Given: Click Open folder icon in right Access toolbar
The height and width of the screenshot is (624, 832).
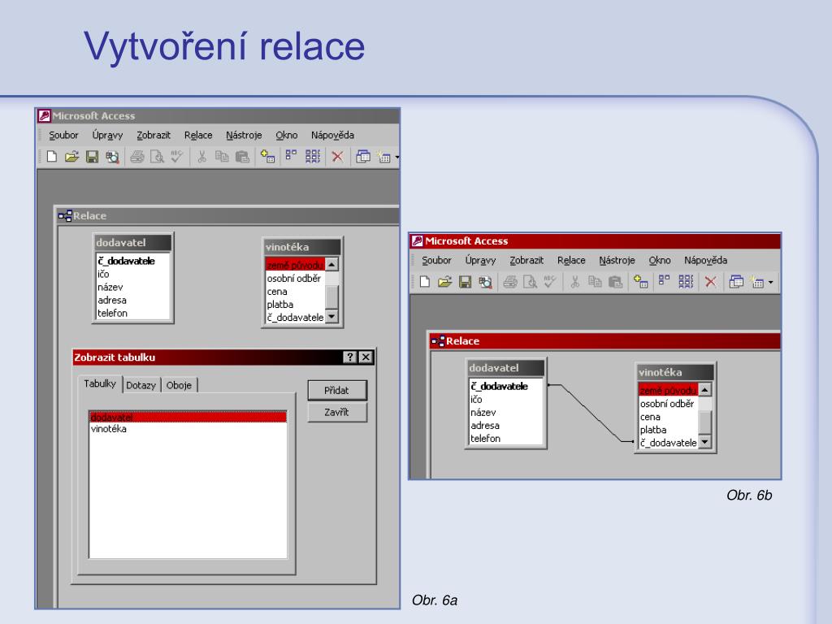Looking at the screenshot, I should pyautogui.click(x=444, y=282).
